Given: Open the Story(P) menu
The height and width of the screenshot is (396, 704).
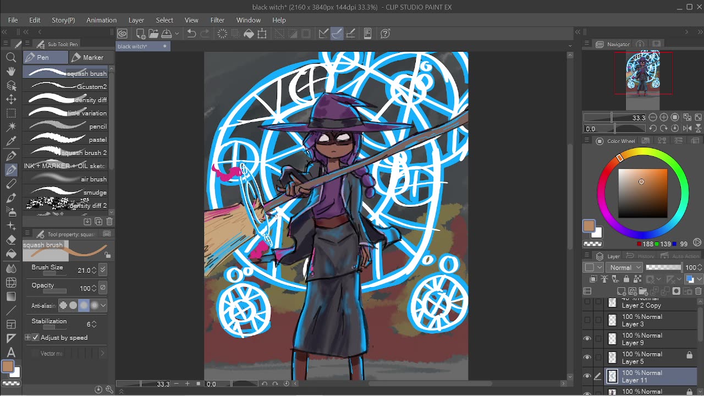Looking at the screenshot, I should pos(63,20).
